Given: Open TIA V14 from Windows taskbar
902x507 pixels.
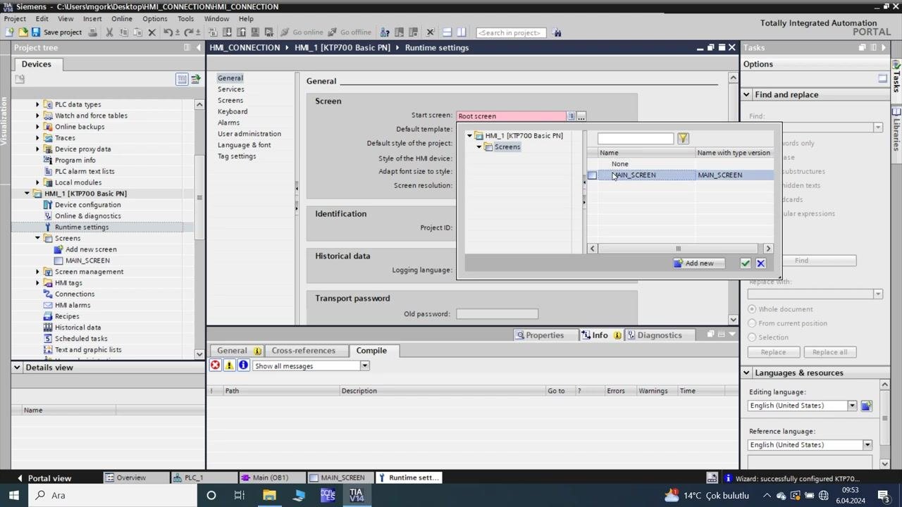Looking at the screenshot, I should tap(356, 495).
